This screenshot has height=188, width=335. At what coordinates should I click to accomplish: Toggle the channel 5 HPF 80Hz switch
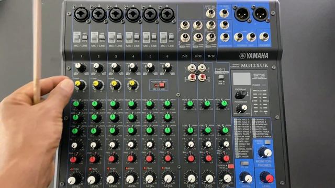pos(154,37)
